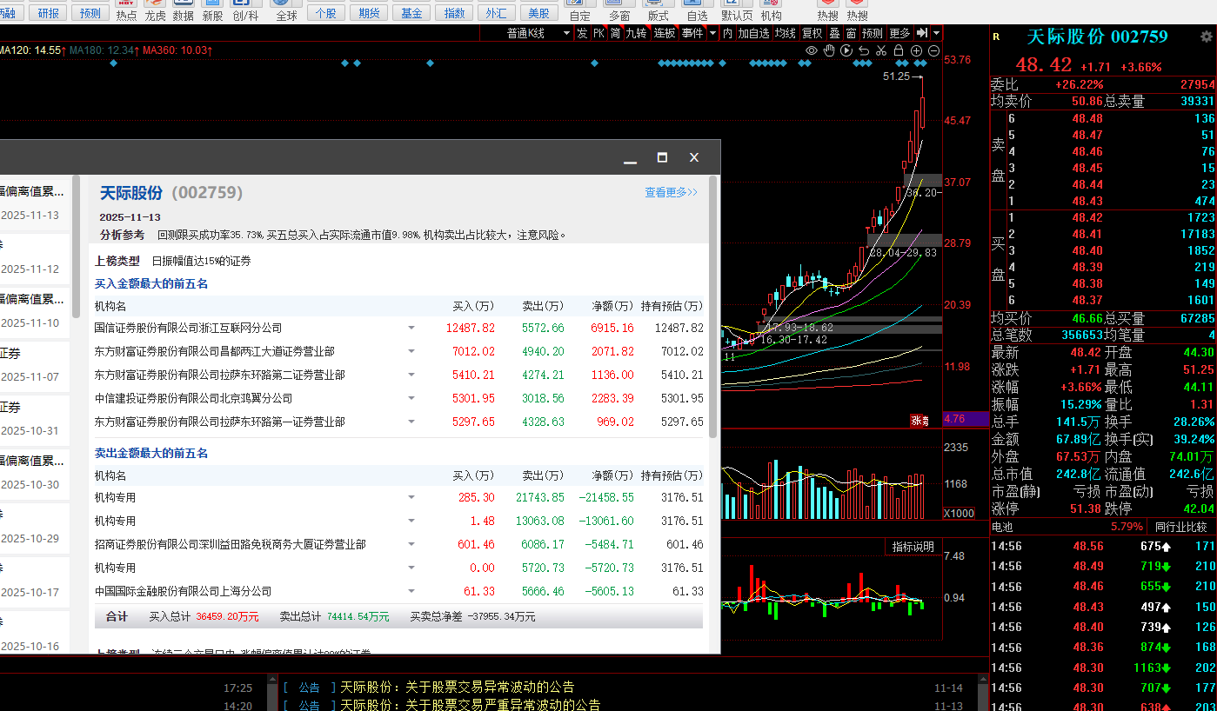Image resolution: width=1217 pixels, height=711 pixels.
Task: Switch to 期货 futures tab
Action: tap(369, 13)
